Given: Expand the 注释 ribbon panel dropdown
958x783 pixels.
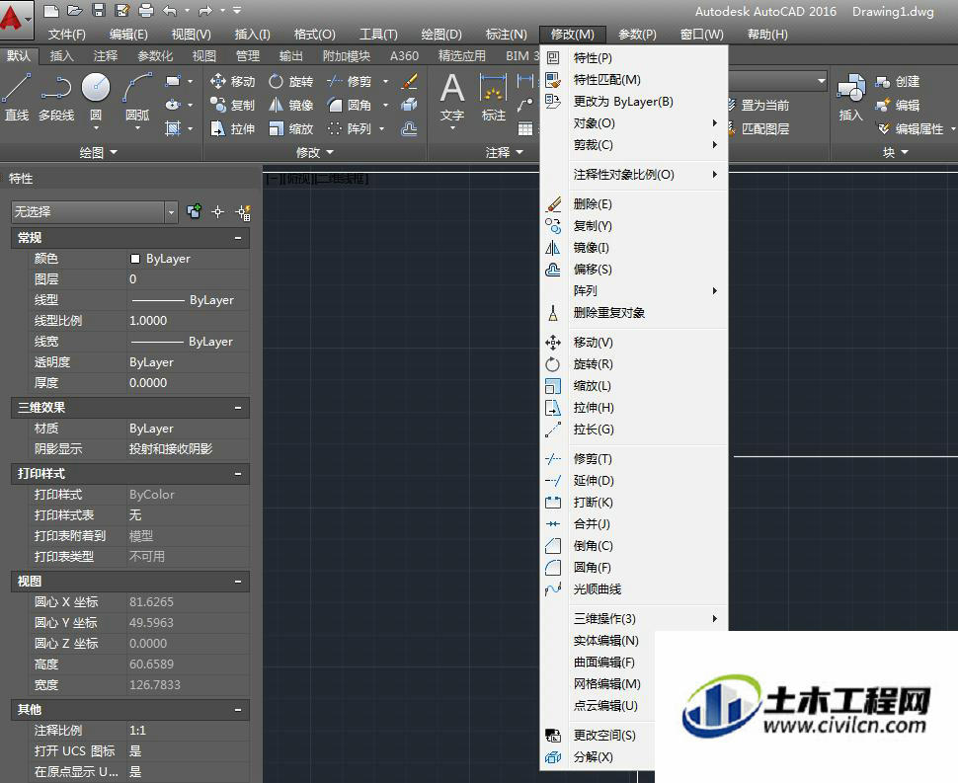Looking at the screenshot, I should click(504, 153).
